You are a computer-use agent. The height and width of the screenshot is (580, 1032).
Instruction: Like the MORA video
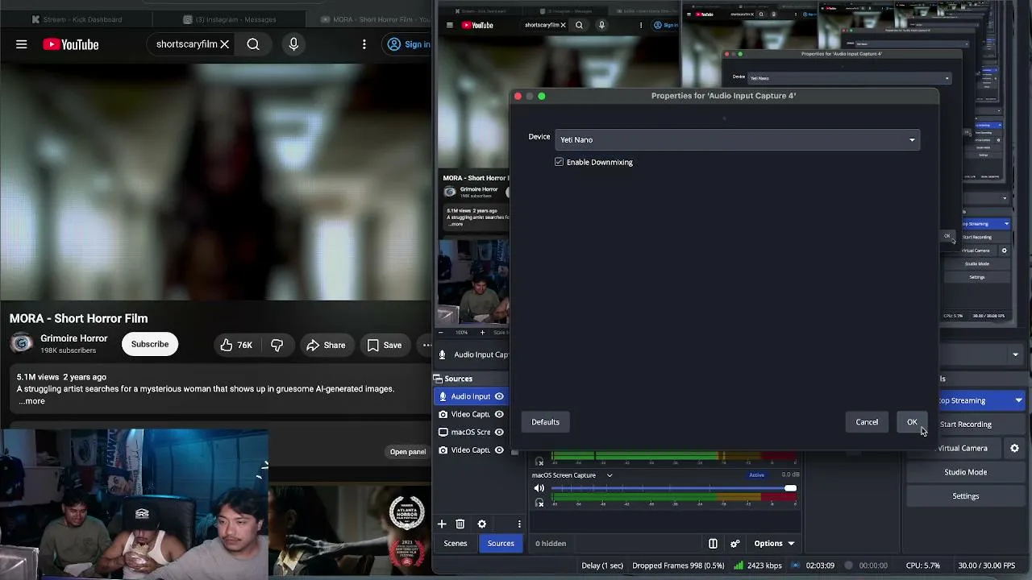coord(236,345)
